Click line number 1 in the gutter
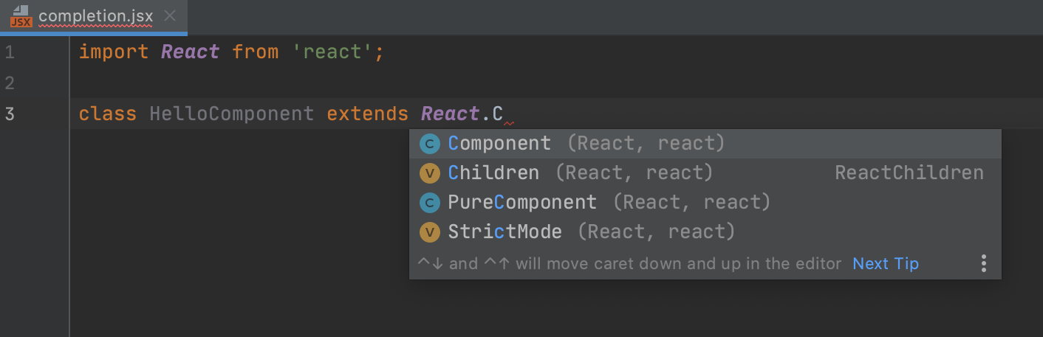This screenshot has width=1043, height=337. (x=10, y=52)
